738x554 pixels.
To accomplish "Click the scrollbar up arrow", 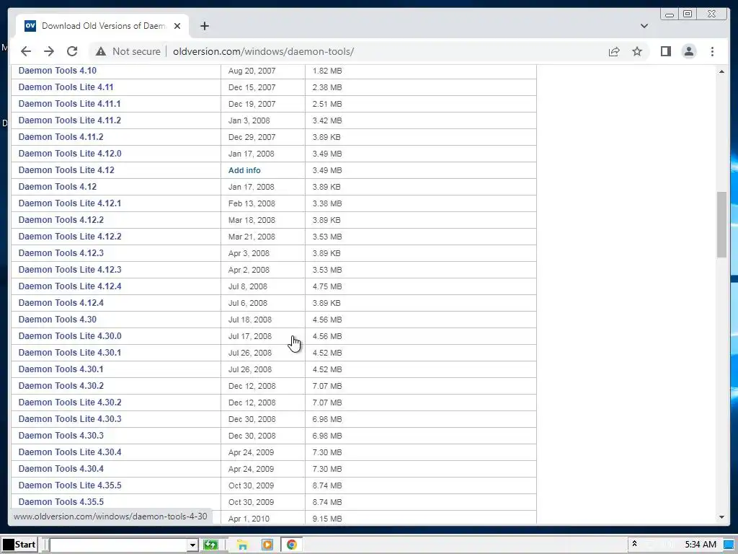I will point(721,71).
